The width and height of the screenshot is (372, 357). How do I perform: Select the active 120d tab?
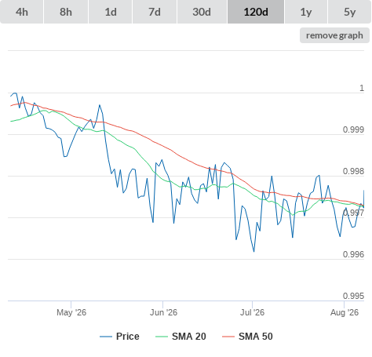pos(256,12)
